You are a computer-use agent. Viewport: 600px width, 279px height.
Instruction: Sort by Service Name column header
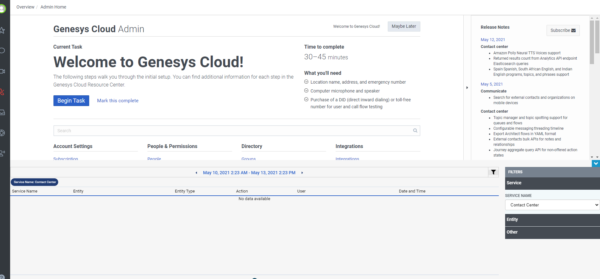25,191
